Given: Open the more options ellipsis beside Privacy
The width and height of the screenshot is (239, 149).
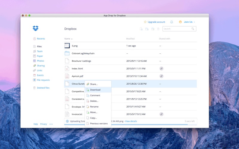Looking at the screenshot, I should [51, 124].
